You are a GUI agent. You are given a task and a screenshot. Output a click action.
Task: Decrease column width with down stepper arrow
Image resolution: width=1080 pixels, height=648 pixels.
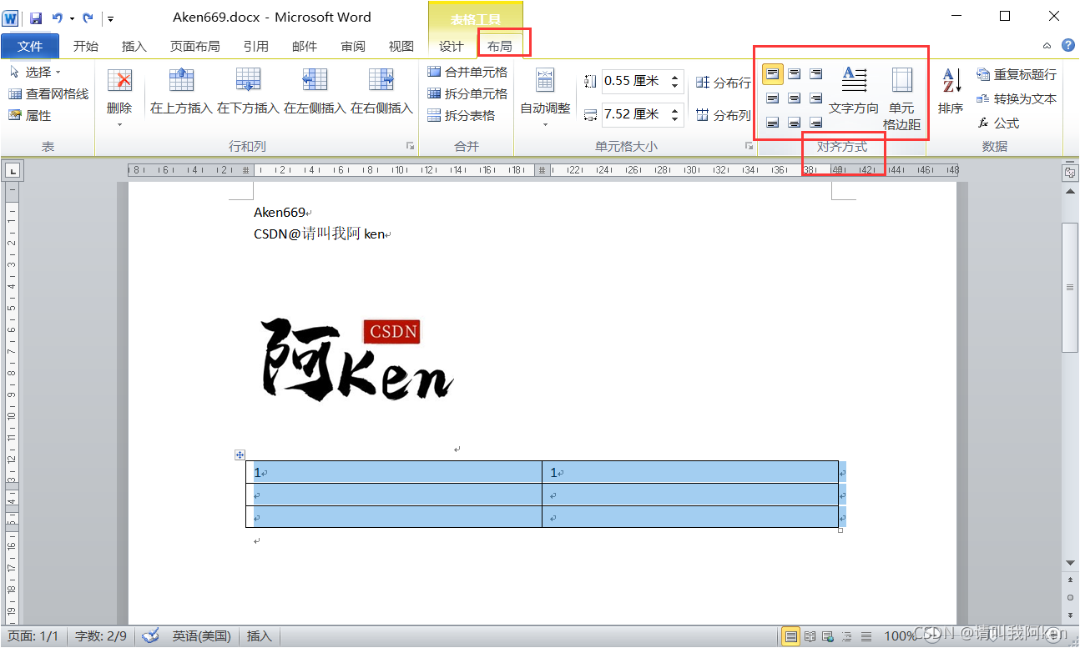pos(676,120)
